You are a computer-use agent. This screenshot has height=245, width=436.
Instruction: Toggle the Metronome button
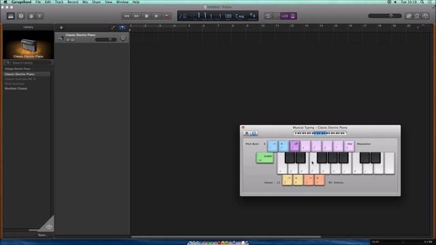tap(293, 16)
